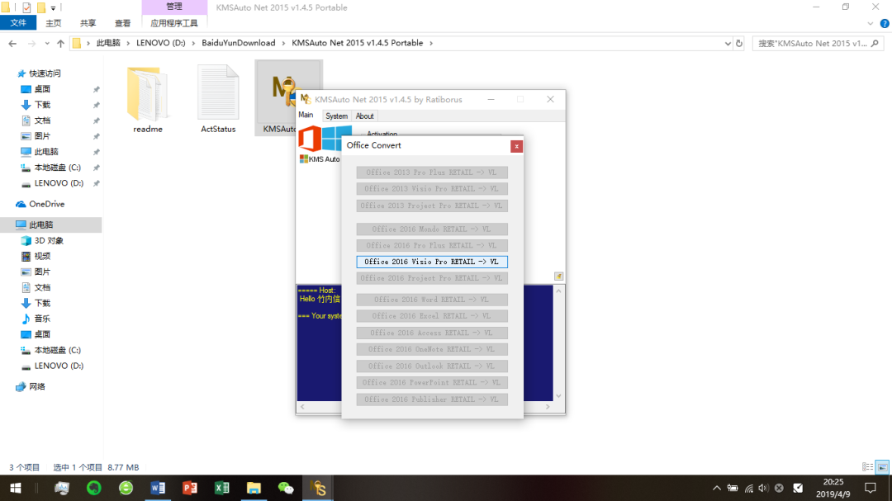
Task: Click Office 2016 Project Pro RETAIL -> VL
Action: pos(432,278)
